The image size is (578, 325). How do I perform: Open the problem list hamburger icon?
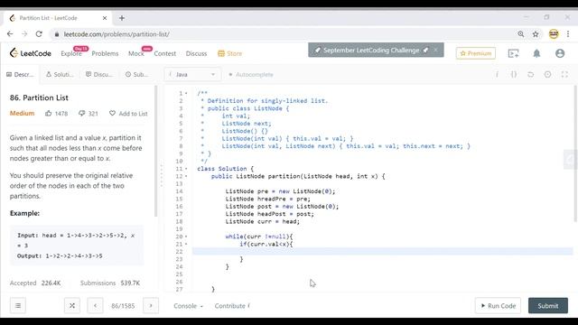[18, 305]
